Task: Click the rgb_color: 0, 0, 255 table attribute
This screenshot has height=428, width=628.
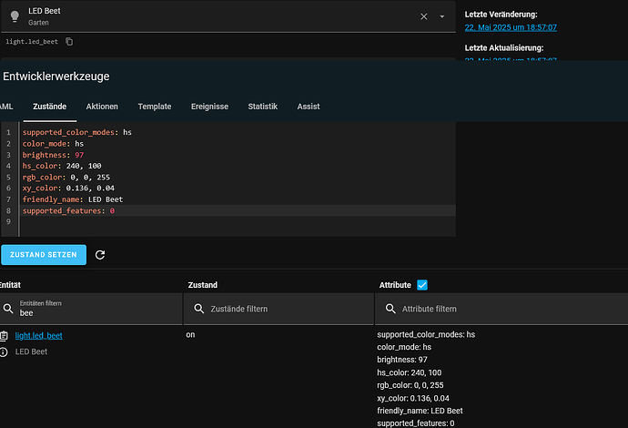Action: click(410, 385)
